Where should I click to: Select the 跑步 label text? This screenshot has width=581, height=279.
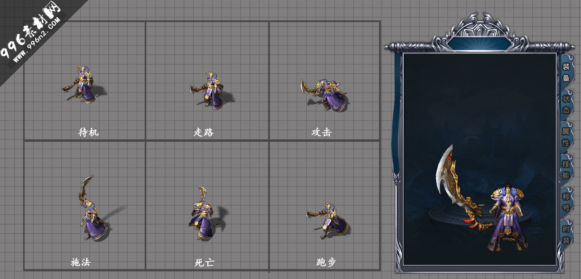click(326, 262)
